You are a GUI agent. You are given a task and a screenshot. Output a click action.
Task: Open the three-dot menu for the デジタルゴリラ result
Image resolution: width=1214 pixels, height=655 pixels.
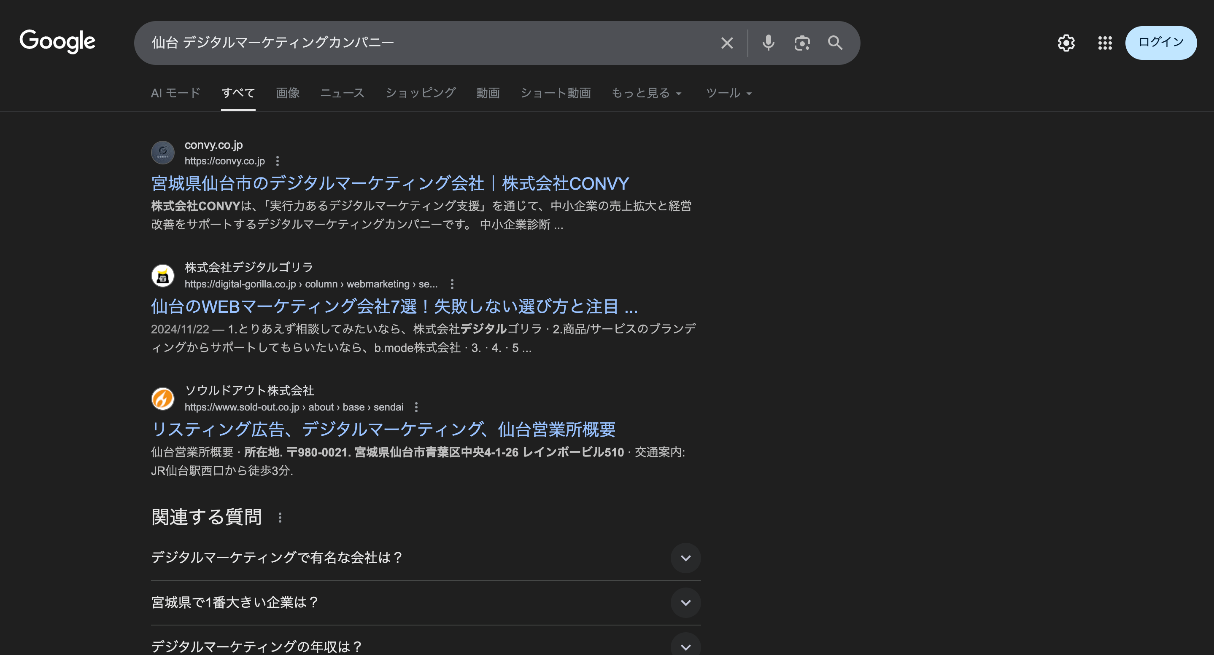pyautogui.click(x=453, y=284)
